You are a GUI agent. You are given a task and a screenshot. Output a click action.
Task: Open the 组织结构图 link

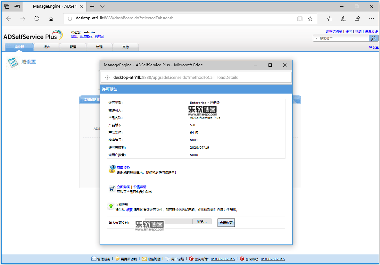pos(334,31)
